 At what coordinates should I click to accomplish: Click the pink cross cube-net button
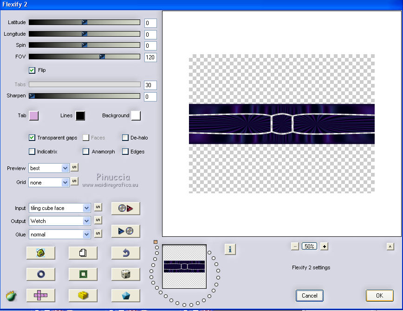(x=40, y=295)
